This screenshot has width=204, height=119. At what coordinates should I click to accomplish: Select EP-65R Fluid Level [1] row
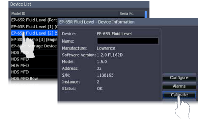[x=34, y=27]
